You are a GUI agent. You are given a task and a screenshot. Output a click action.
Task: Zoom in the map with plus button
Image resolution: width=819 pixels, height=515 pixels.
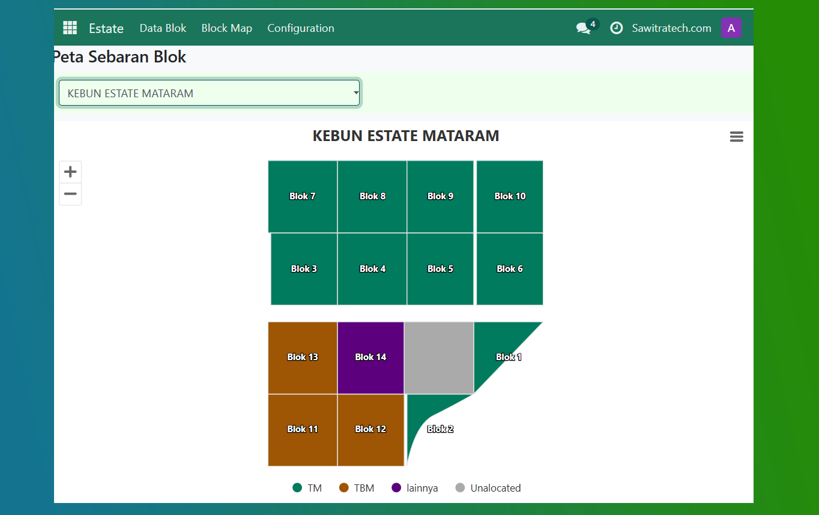pyautogui.click(x=70, y=172)
